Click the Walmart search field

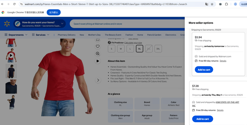point(127,24)
